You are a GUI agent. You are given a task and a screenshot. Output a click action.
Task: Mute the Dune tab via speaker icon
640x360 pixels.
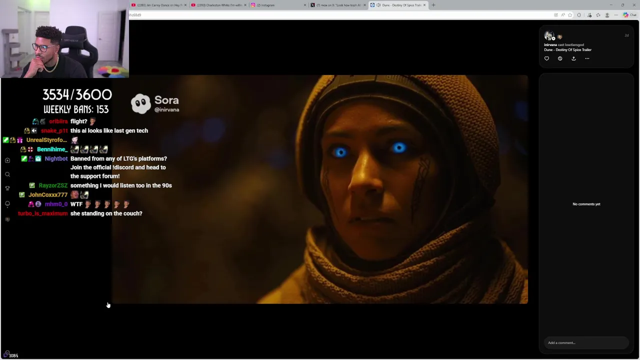tap(378, 5)
